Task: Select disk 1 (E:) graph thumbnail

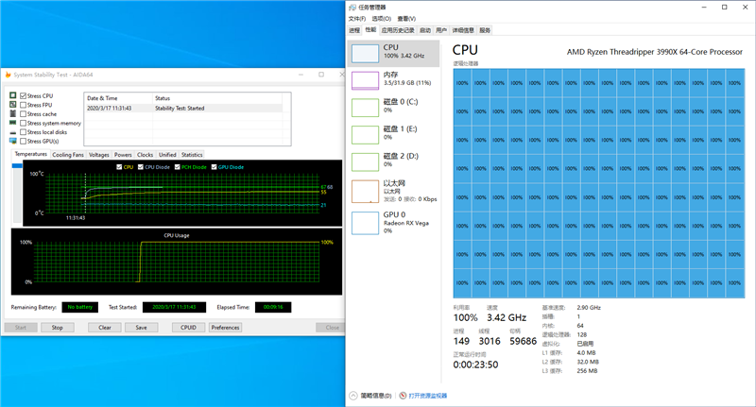Action: tap(365, 135)
